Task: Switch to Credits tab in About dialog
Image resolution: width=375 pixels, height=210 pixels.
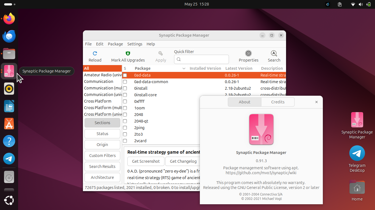Action: pos(278,102)
